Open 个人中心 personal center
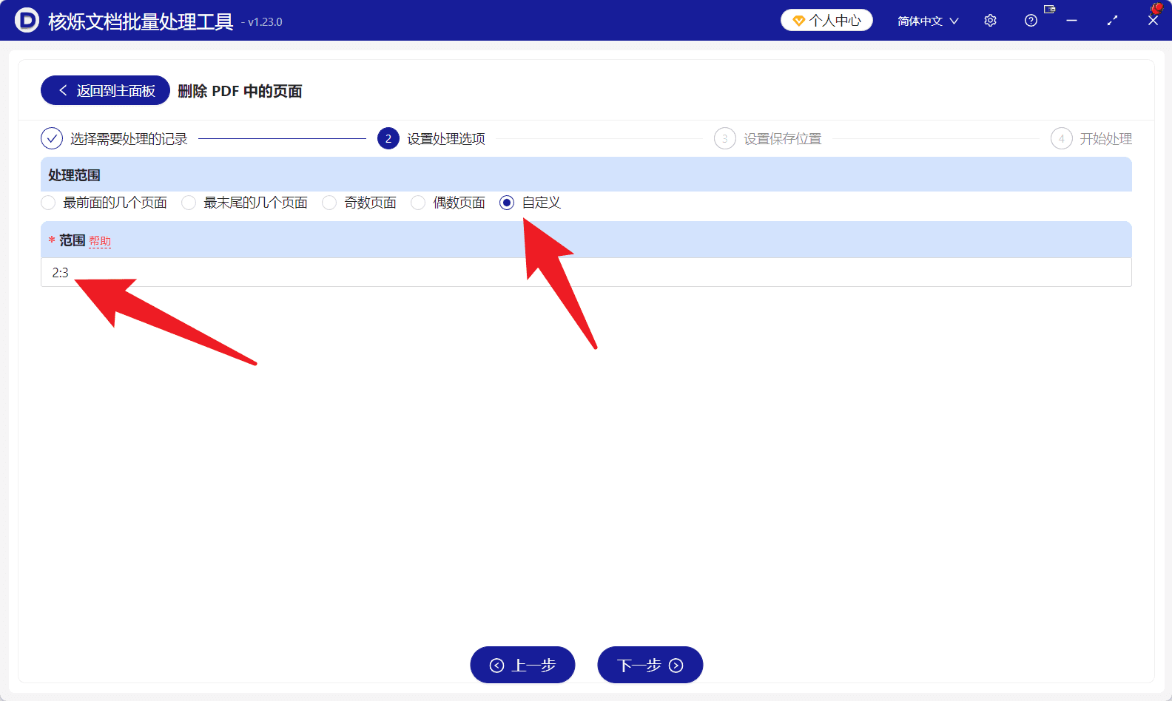This screenshot has width=1172, height=701. click(826, 20)
